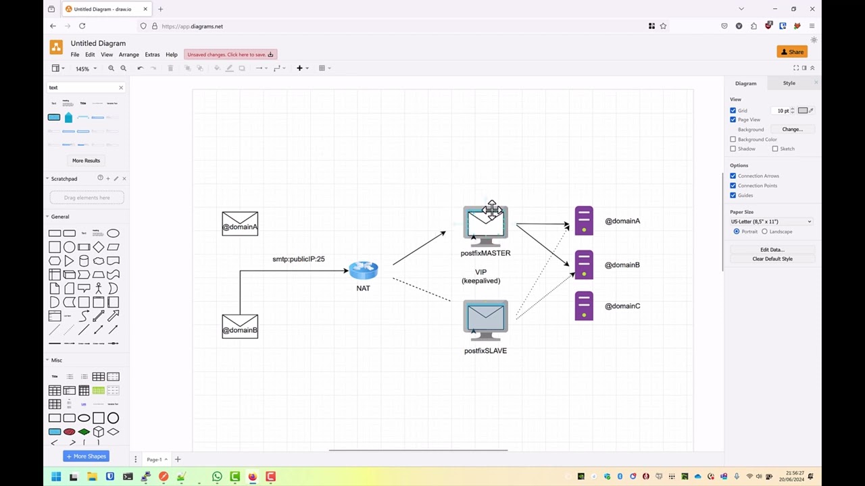Select the red ellipse in Misc
The height and width of the screenshot is (486, 865).
[69, 432]
